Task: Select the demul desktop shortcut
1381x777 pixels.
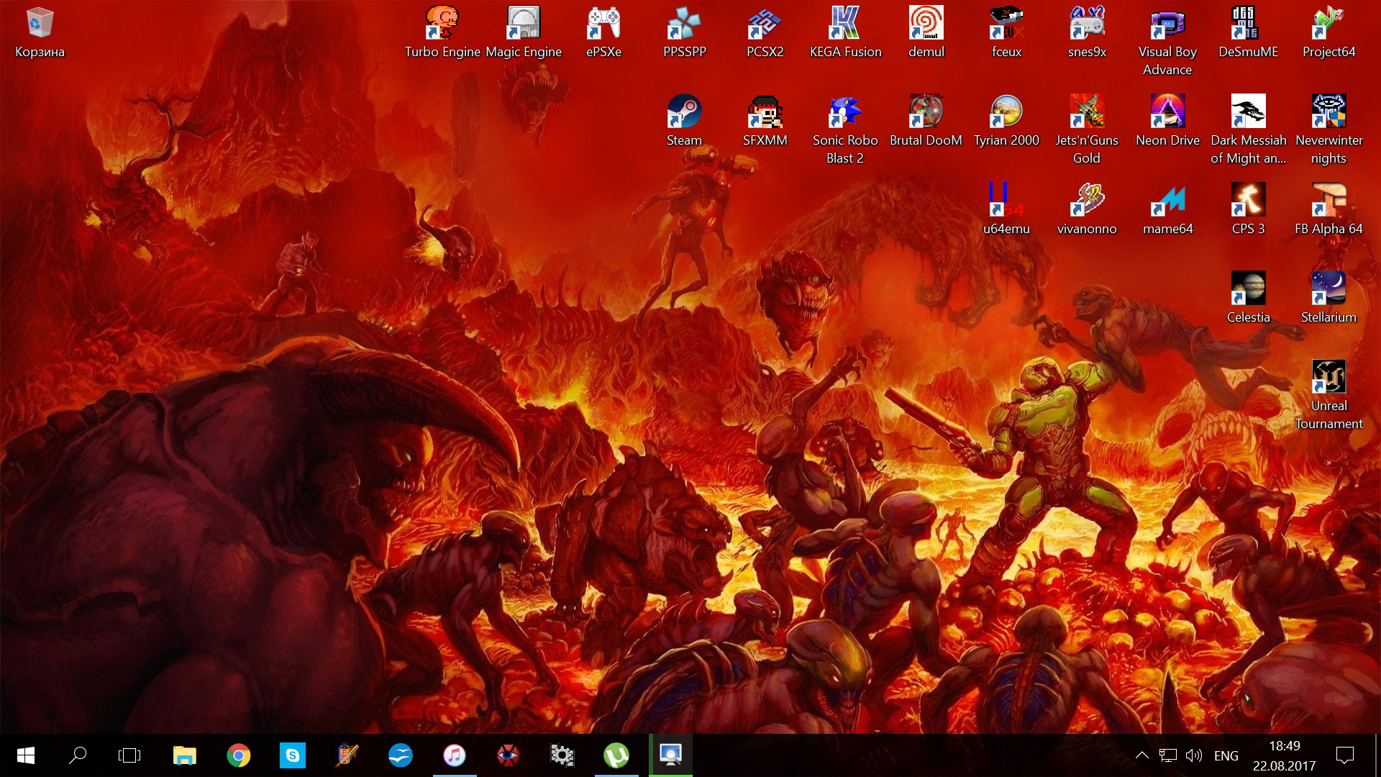Action: 926,33
